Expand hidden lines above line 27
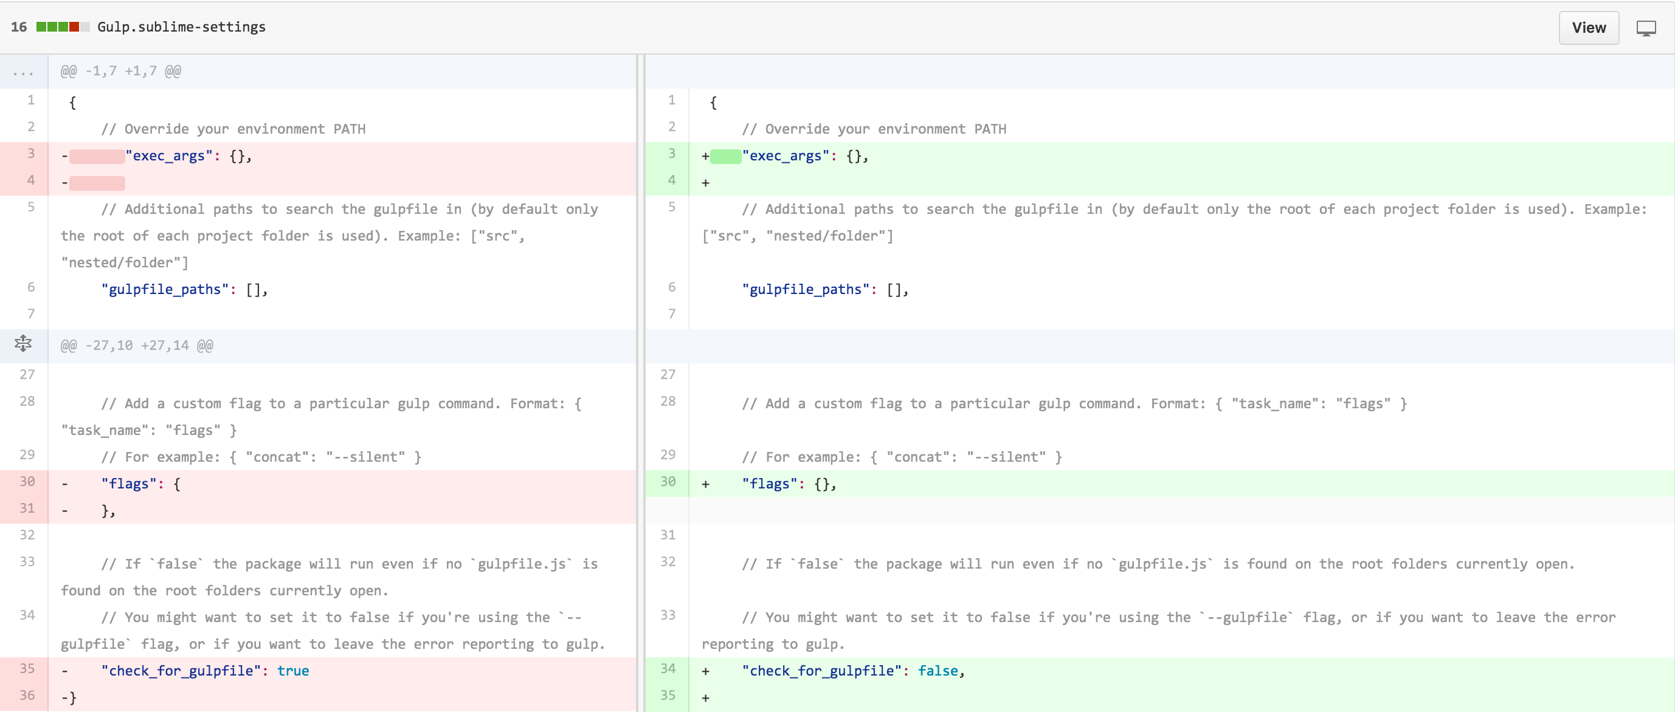This screenshot has height=712, width=1675. (x=22, y=344)
